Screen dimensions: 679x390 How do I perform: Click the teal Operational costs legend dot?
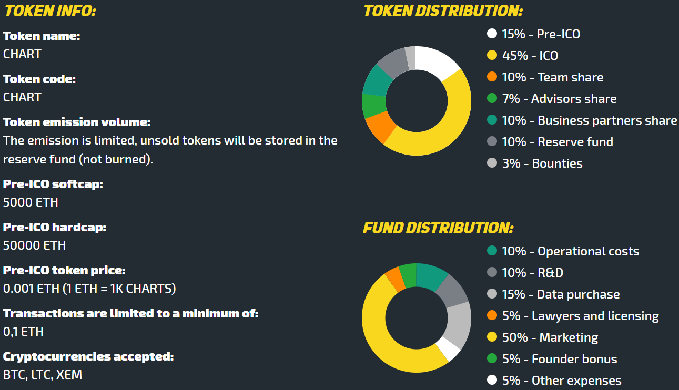point(492,251)
